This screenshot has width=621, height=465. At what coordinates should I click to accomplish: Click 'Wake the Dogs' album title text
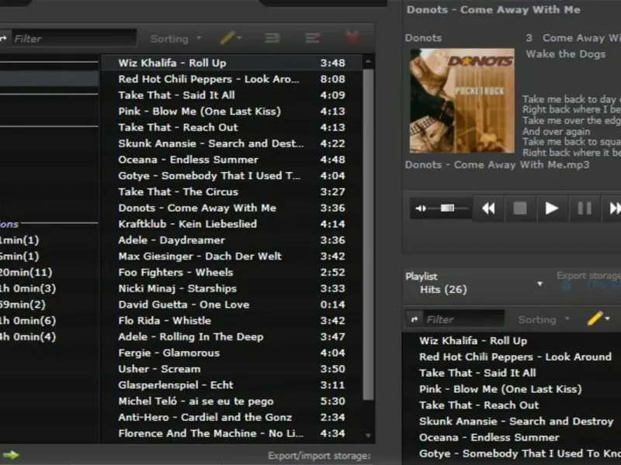pyautogui.click(x=566, y=54)
